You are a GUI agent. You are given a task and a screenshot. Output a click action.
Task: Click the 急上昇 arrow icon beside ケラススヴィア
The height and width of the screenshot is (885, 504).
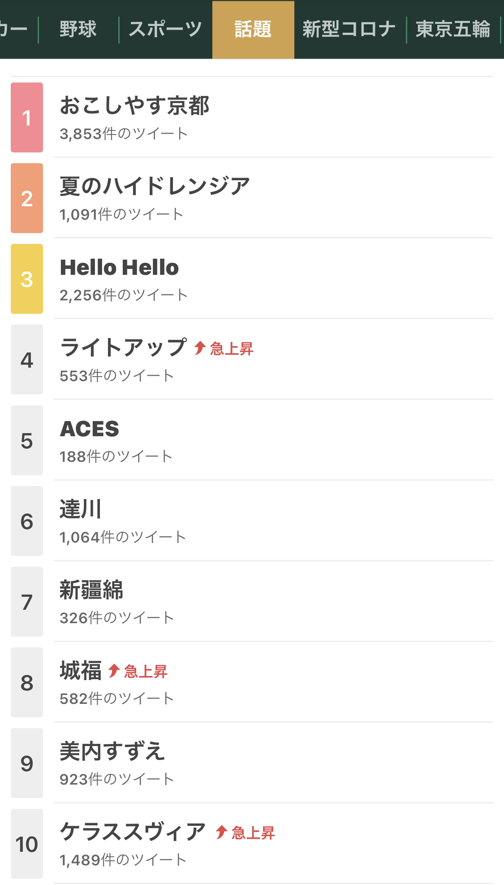point(221,832)
